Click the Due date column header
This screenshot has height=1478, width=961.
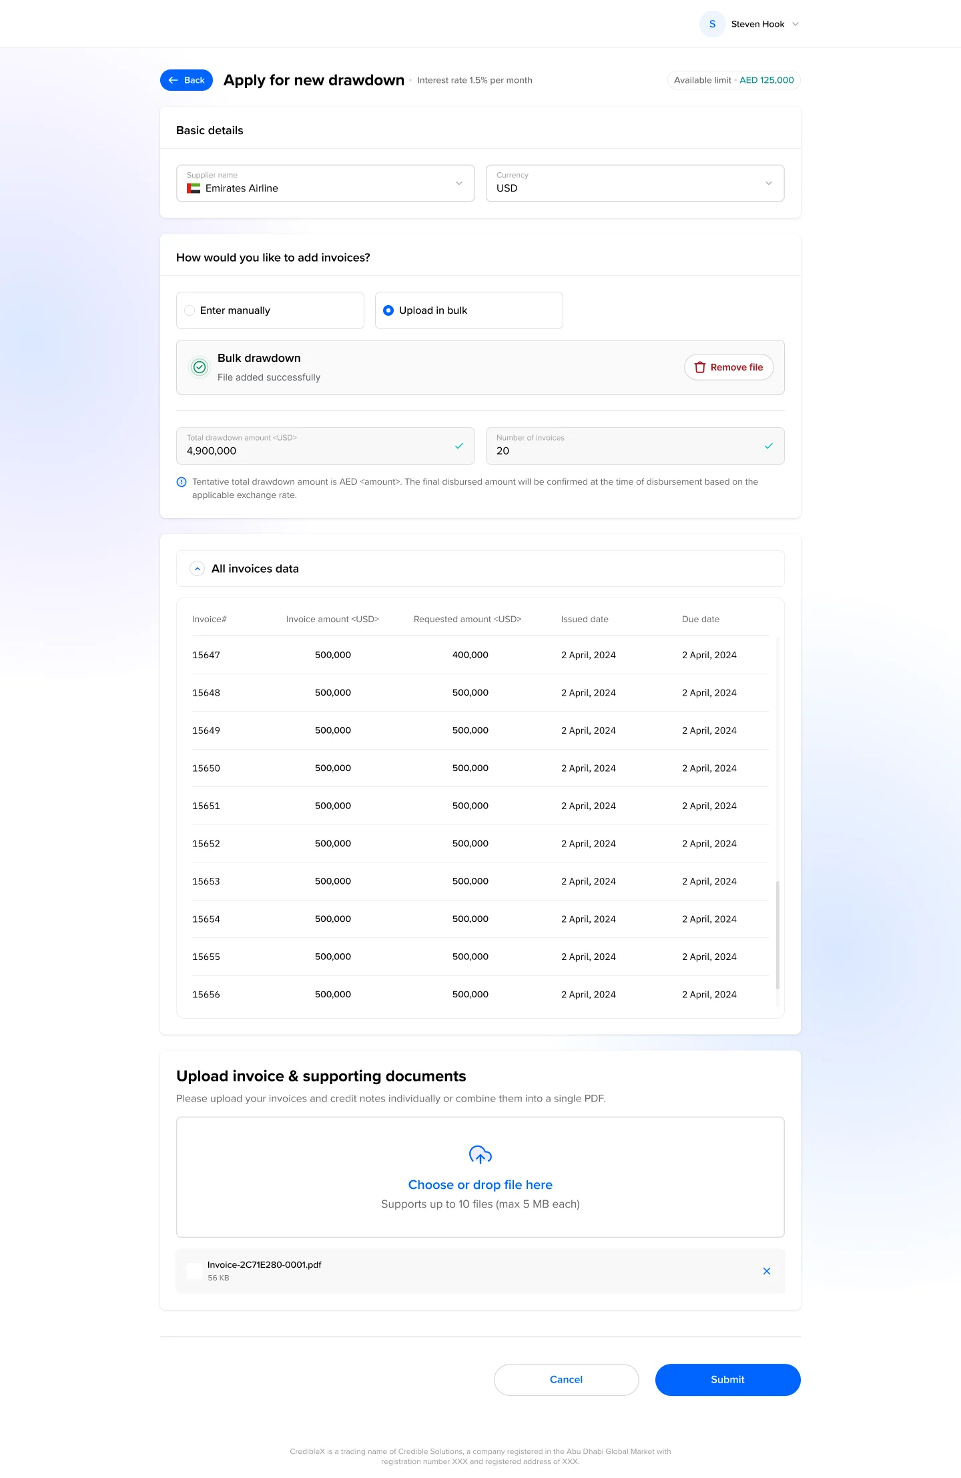(701, 620)
